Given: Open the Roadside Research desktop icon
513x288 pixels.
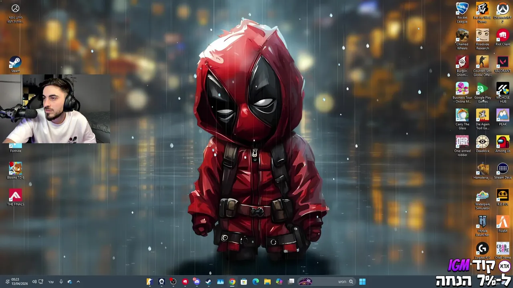Looking at the screenshot, I should [482, 40].
